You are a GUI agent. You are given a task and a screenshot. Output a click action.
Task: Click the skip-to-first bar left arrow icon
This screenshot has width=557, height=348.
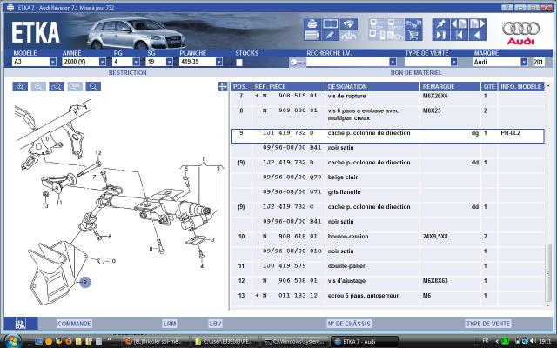pyautogui.click(x=459, y=35)
